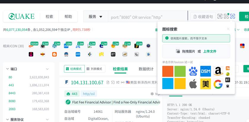Select blue 'e' related icon with 12M badge
The image size is (249, 122).
(x=101, y=46)
